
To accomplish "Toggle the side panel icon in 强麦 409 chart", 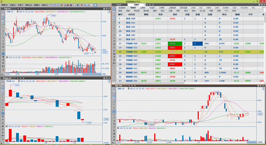I will click(x=263, y=89).
